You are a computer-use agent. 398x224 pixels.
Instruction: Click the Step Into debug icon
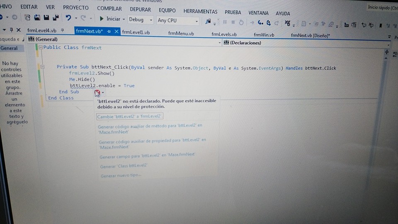(x=260, y=23)
